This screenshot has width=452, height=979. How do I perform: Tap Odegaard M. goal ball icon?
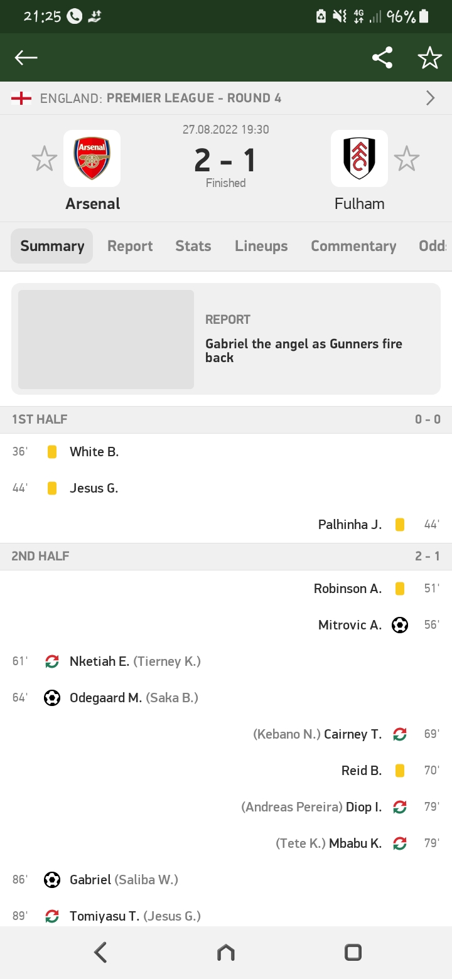point(52,698)
